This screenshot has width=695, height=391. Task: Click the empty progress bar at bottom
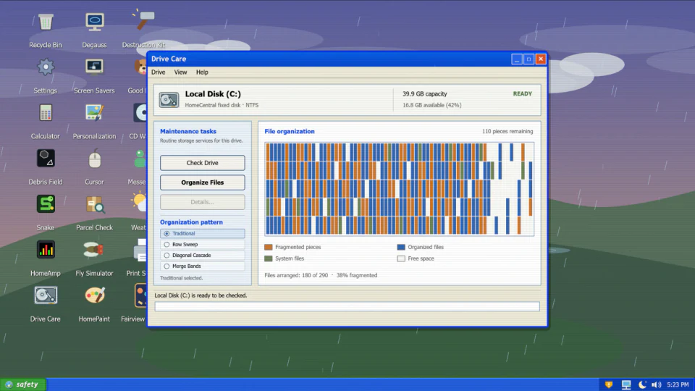[347, 306]
